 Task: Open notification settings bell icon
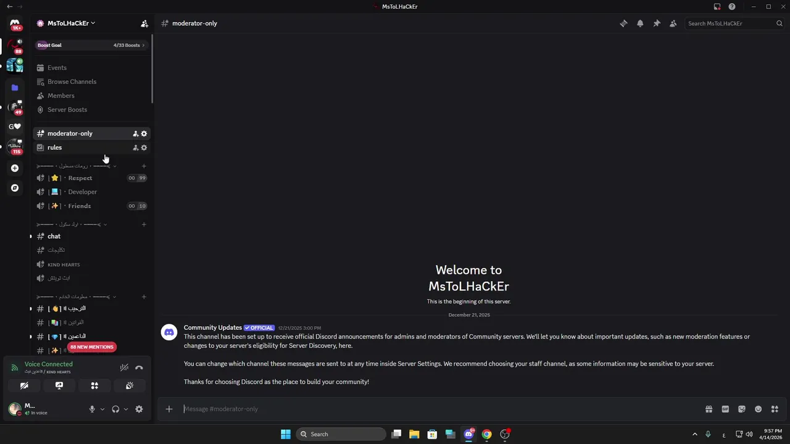click(x=640, y=23)
